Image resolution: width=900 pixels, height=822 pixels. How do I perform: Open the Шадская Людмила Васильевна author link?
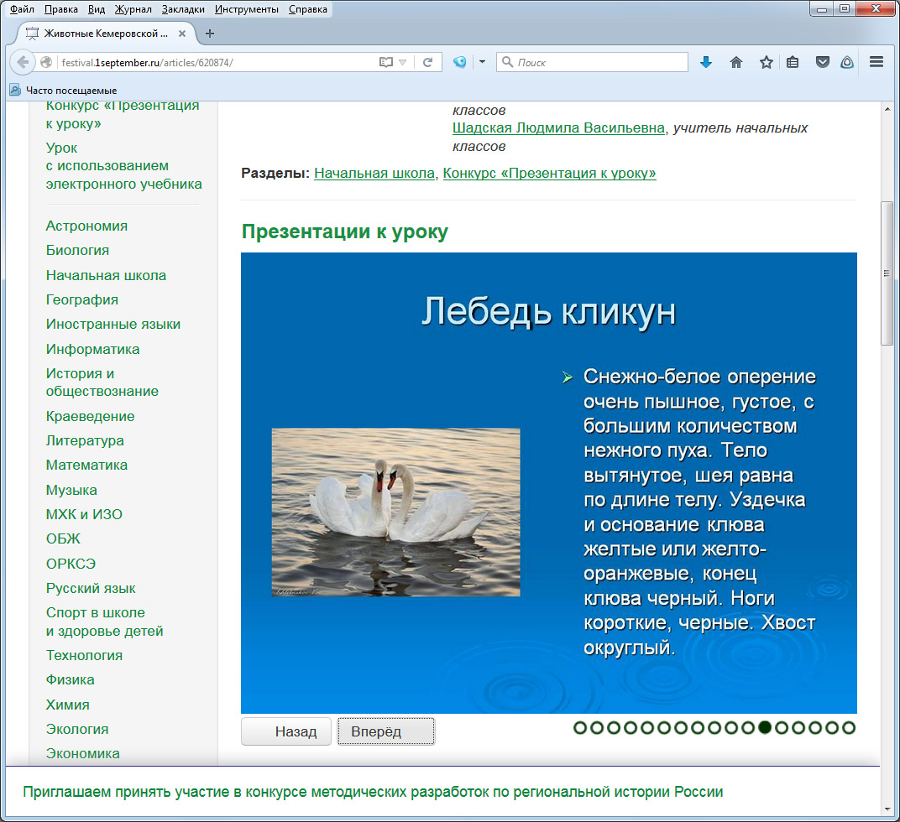tap(559, 128)
